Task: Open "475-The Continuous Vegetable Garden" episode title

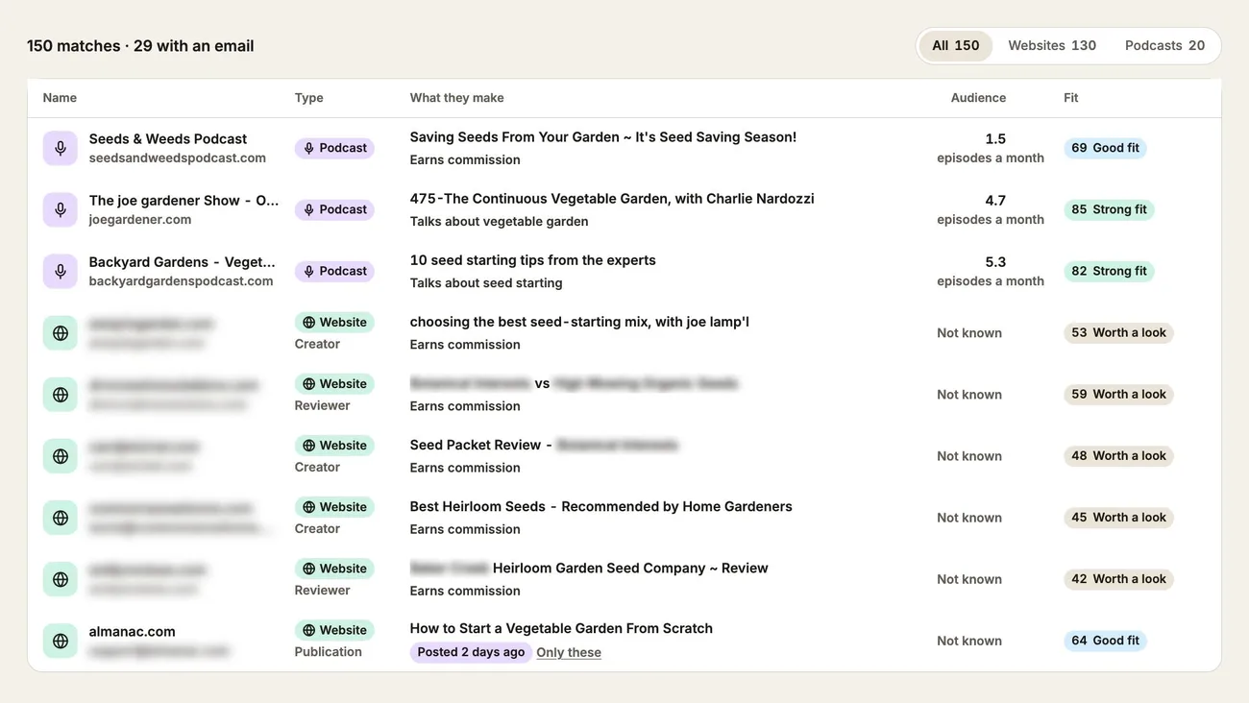Action: pyautogui.click(x=612, y=198)
